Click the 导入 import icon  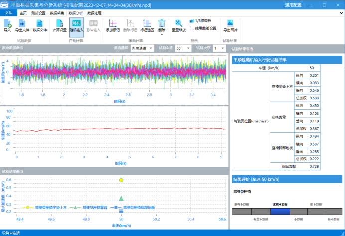[7, 26]
